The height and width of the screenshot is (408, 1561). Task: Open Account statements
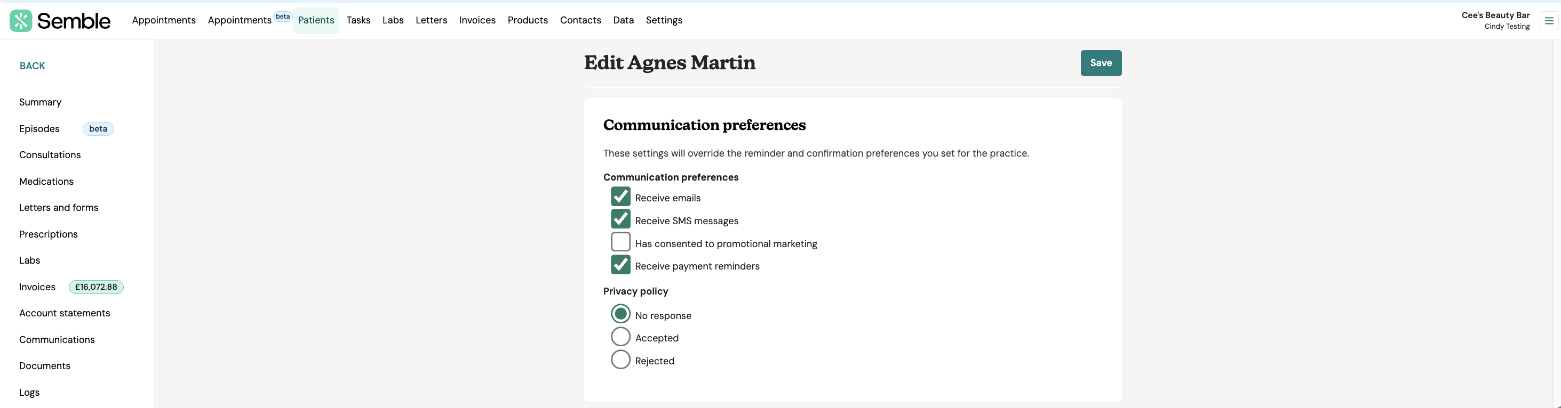click(x=65, y=313)
